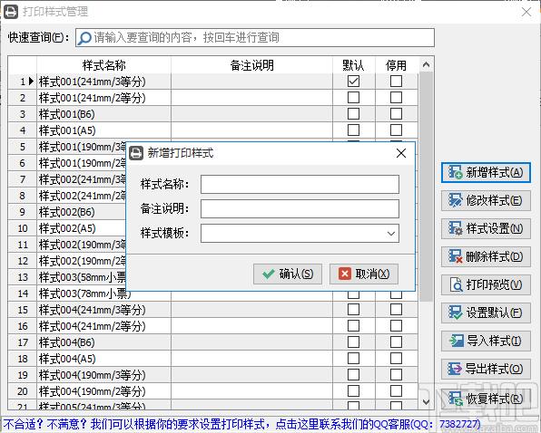Screen dimensions: 541x433
Task: Click the 导入样式(I) import style icon
Action: click(456, 341)
